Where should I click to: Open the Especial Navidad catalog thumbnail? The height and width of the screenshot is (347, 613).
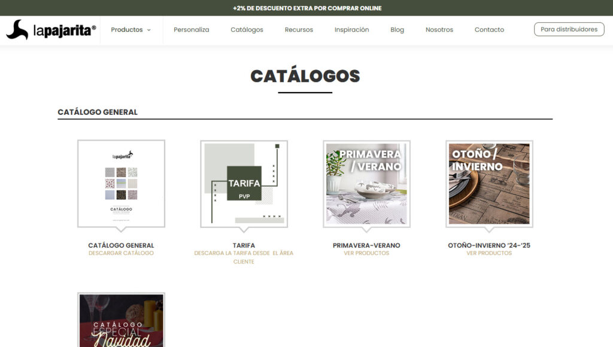pos(121,319)
